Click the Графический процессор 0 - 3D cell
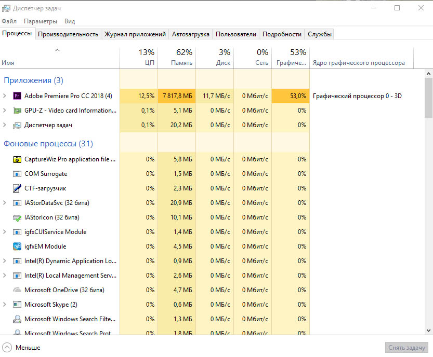Screen dimensions: 433x357 pyautogui.click(x=357, y=96)
